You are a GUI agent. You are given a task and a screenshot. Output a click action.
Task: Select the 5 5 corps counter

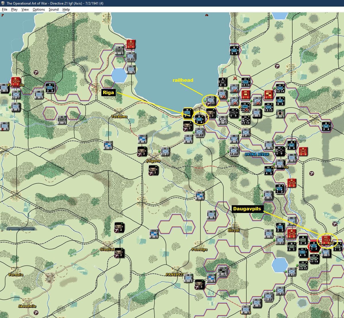(108, 145)
